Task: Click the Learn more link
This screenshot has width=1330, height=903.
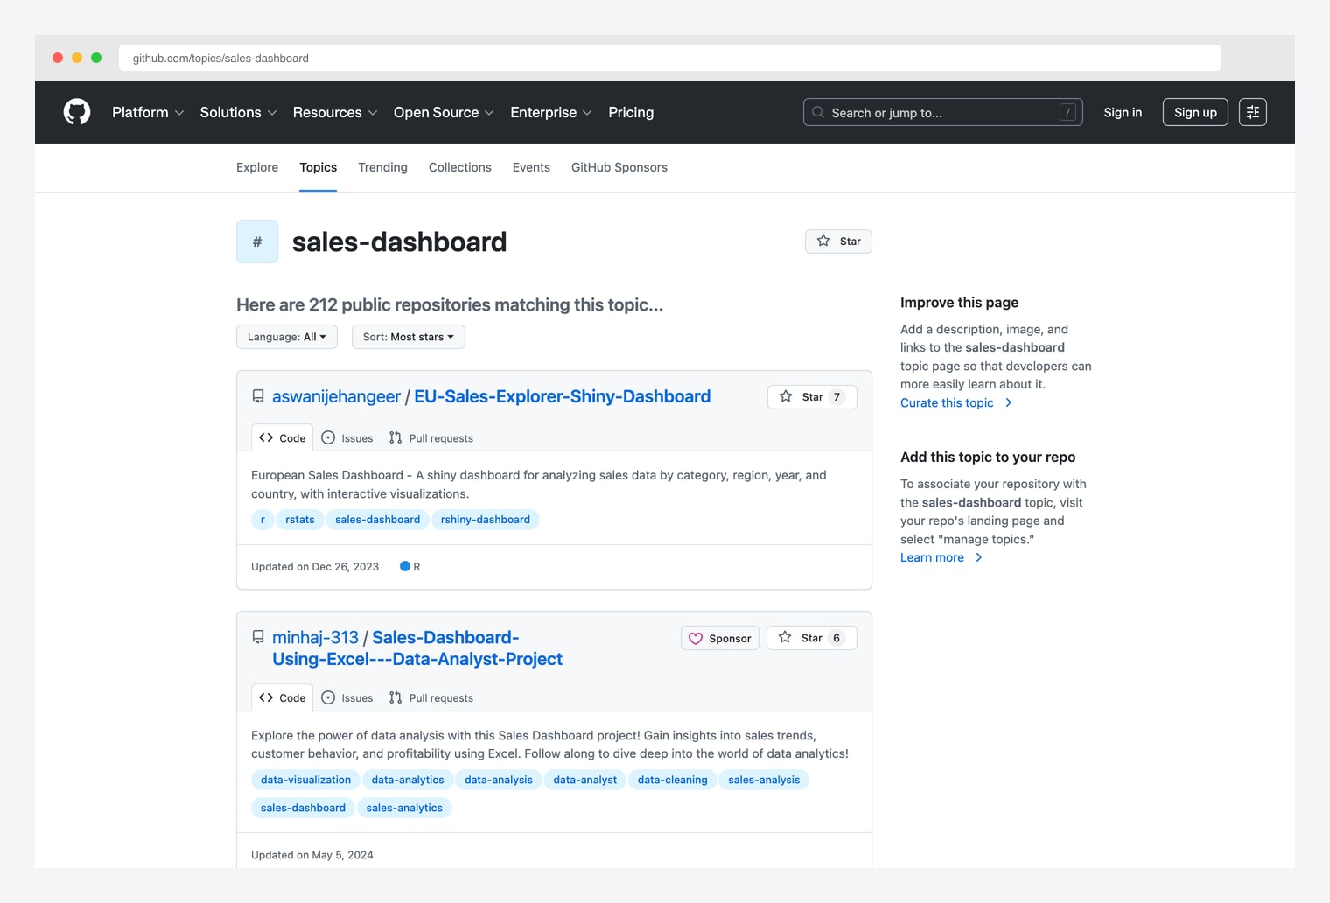Action: tap(932, 557)
